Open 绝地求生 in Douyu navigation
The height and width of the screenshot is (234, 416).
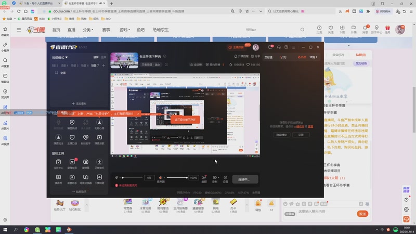tap(161, 30)
